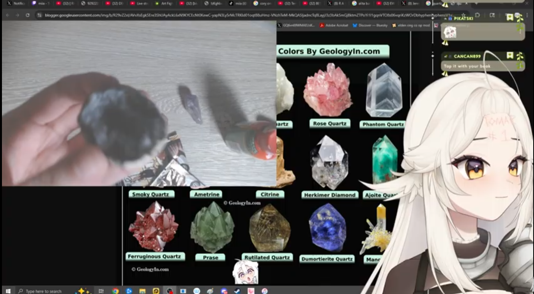Click the Rose Quartz label
Screen dimensions: 534x294
[x=330, y=124]
